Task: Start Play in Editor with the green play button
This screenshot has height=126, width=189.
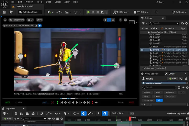Action: pos(89,12)
